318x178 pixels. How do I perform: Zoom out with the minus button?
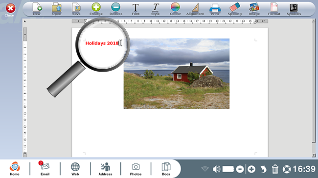(x=240, y=169)
